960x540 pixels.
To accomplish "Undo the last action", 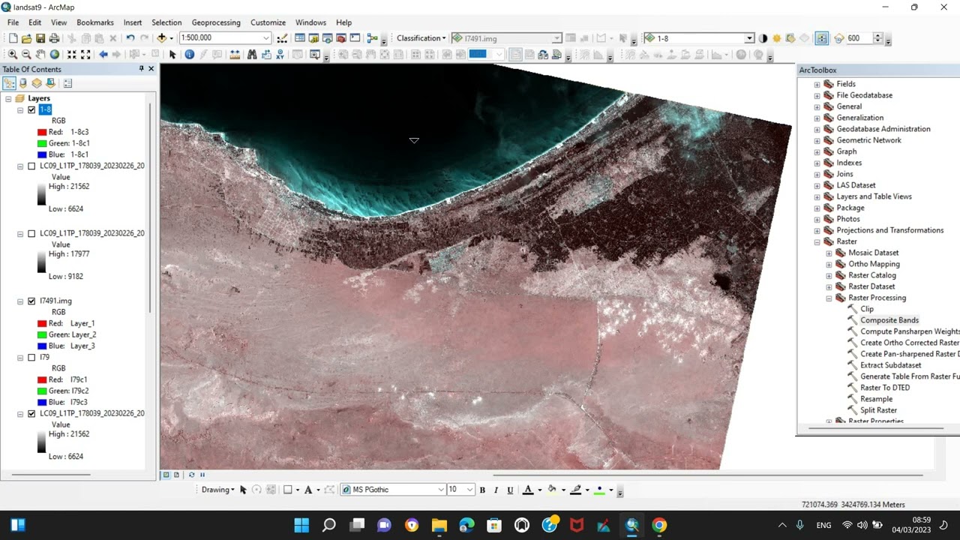I will (x=130, y=38).
